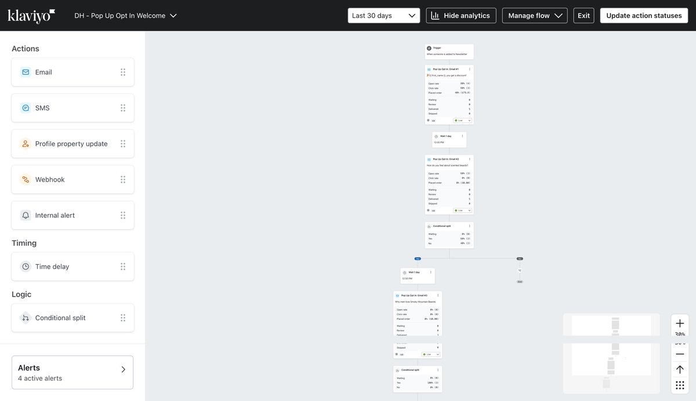The width and height of the screenshot is (696, 401).
Task: Click the Trigger node icon
Action: point(429,48)
